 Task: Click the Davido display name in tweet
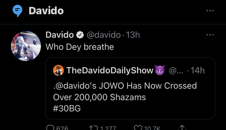tap(60, 35)
